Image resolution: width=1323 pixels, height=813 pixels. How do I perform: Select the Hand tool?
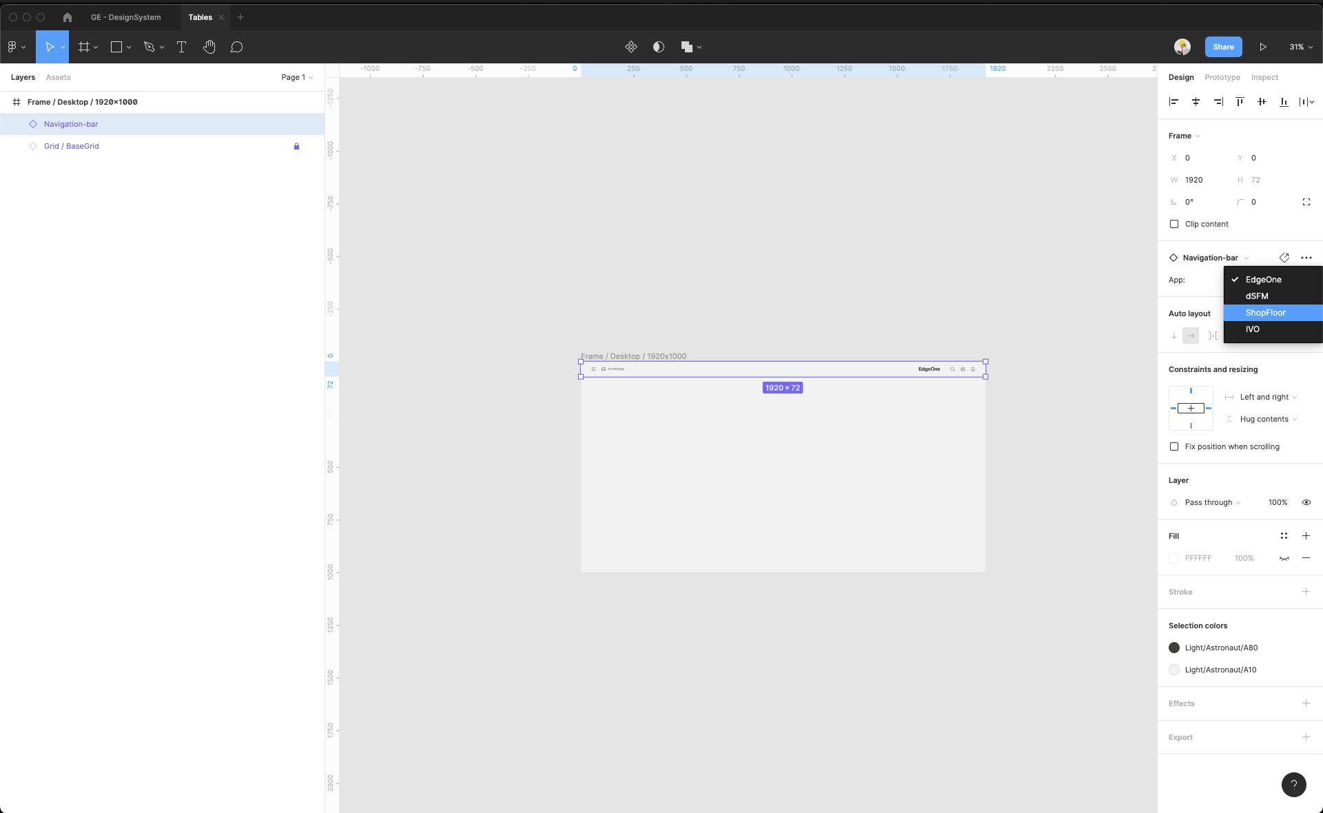[x=209, y=47]
